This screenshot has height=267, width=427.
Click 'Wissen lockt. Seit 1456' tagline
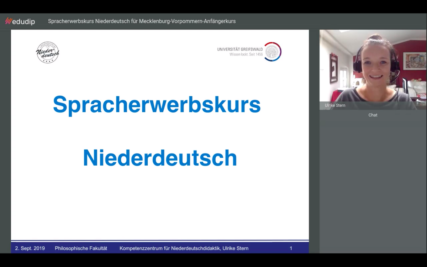tap(246, 54)
